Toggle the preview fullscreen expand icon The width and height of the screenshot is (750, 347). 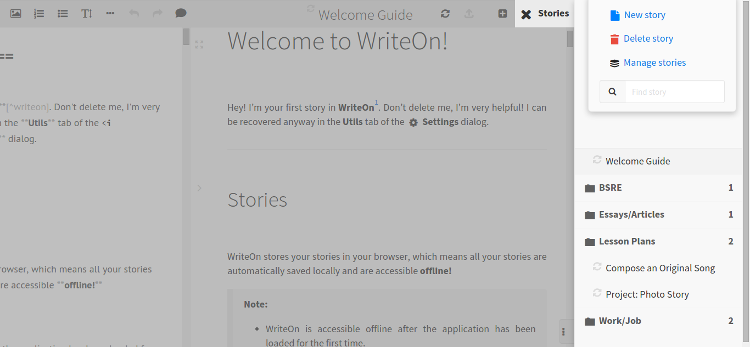[x=199, y=44]
